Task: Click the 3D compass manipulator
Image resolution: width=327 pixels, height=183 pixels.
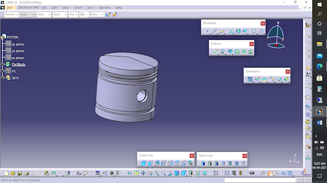Action: pos(276,35)
